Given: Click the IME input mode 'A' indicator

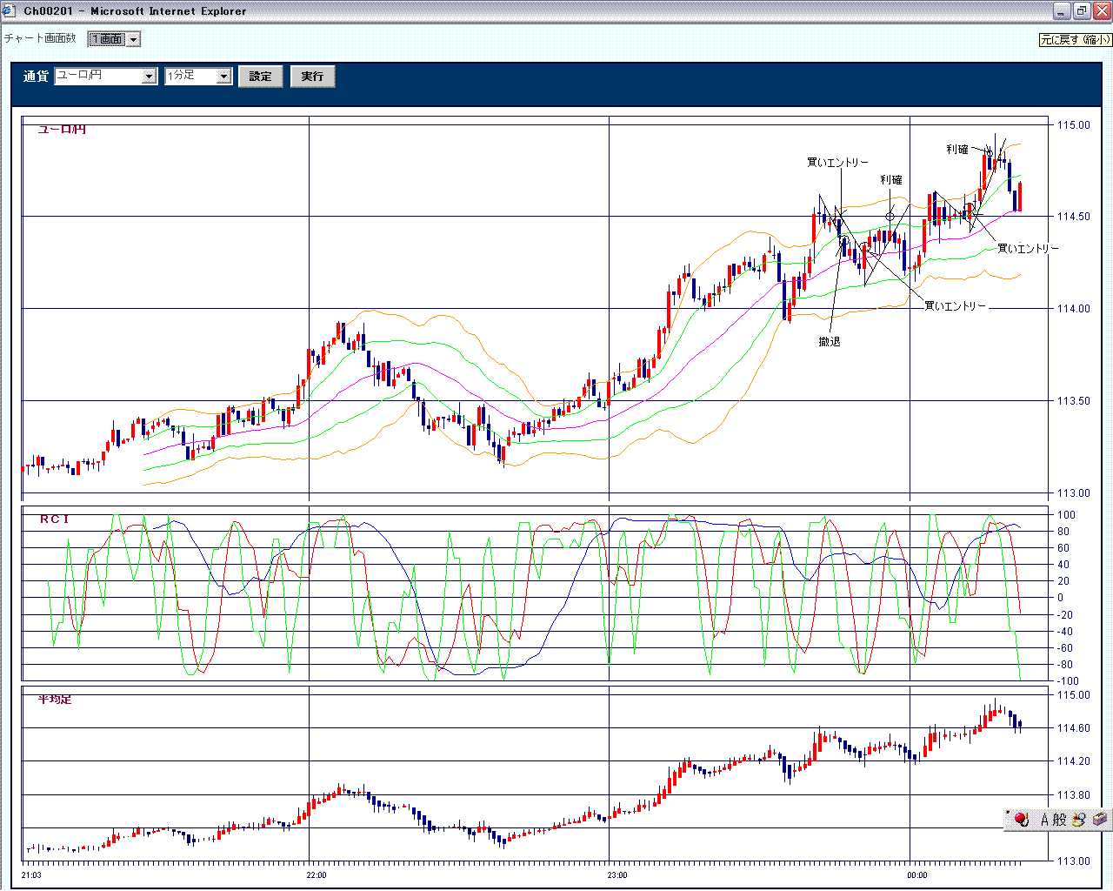Looking at the screenshot, I should 1045,820.
